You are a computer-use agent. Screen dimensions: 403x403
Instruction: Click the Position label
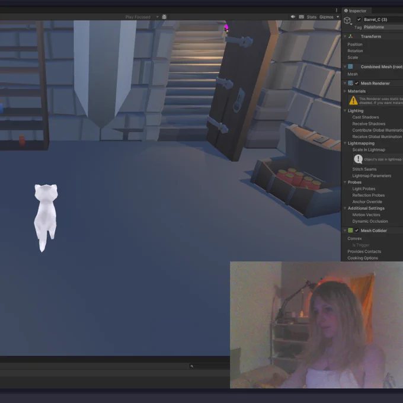pyautogui.click(x=354, y=44)
